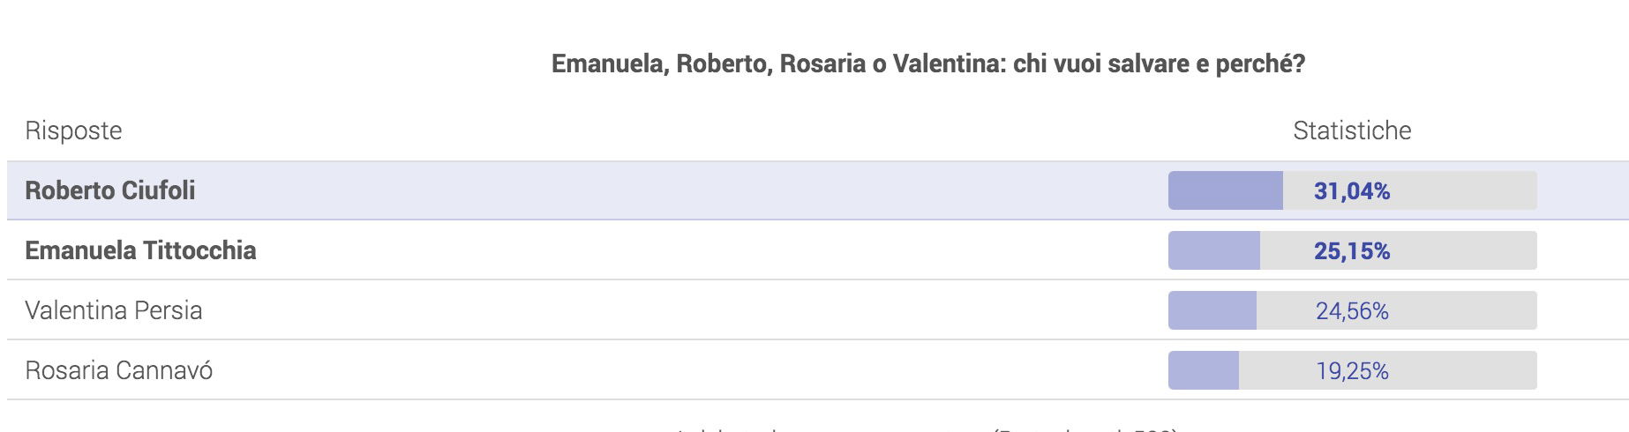Click the 25,15% percentage label
1629x432 pixels.
click(x=1352, y=251)
